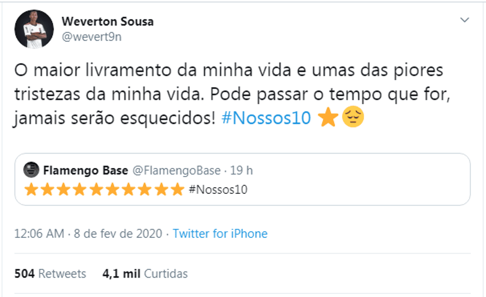Click the main tweet text starting 'O maior livramento'
The width and height of the screenshot is (486, 297).
click(232, 94)
